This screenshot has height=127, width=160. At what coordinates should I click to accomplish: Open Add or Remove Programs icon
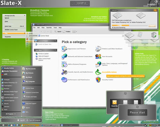point(64,64)
